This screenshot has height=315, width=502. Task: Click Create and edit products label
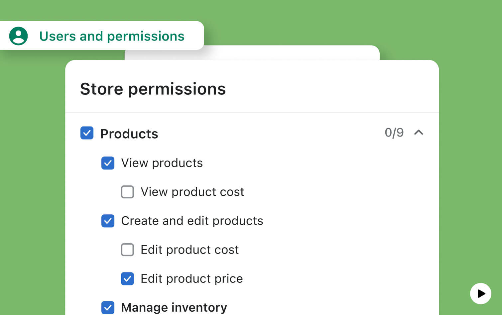192,221
